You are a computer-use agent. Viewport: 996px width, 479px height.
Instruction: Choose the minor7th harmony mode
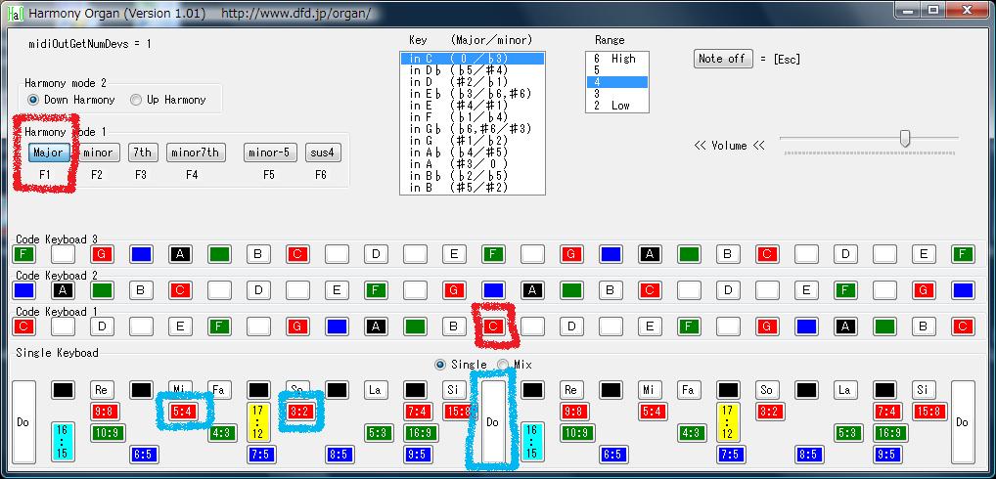[196, 152]
